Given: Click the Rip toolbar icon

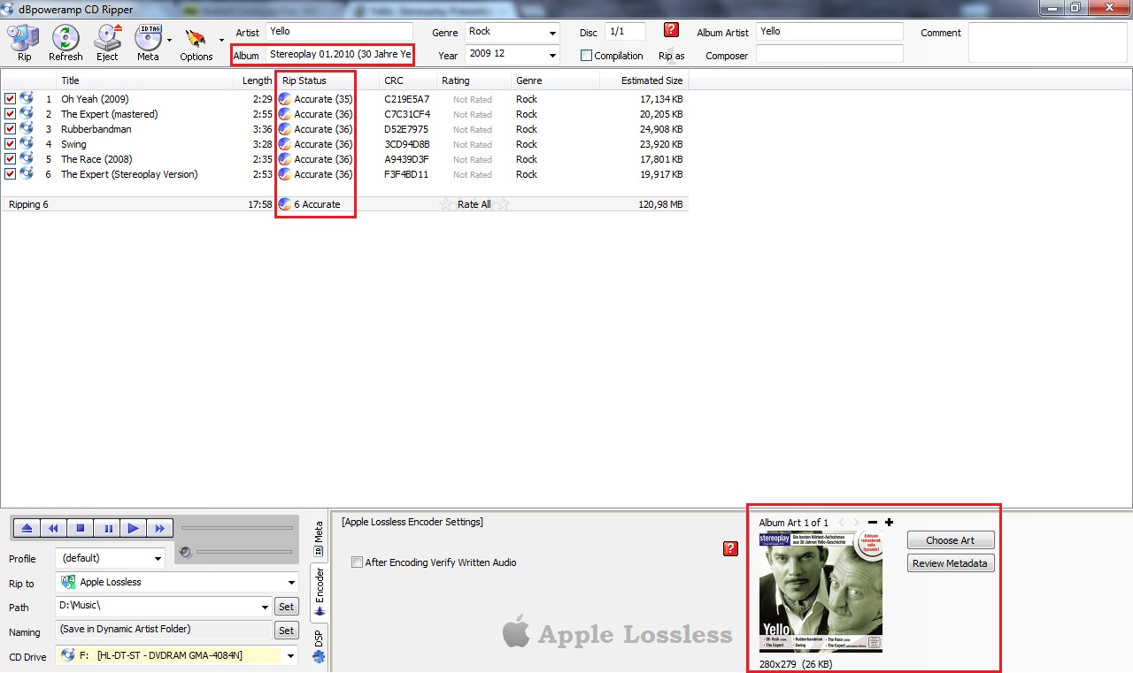Looking at the screenshot, I should click(24, 42).
